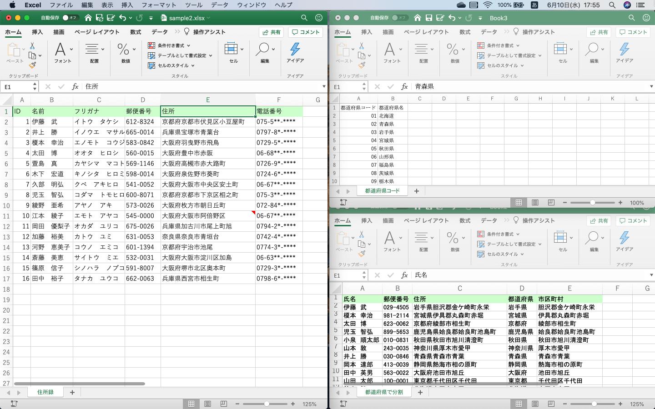Open the ウィンドウ menu in macOS menu bar
655x409 pixels.
click(252, 5)
